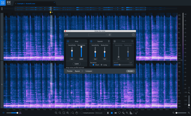Adjust the Squeak Reduction slider handle
This screenshot has height=116, width=191.
pos(105,52)
